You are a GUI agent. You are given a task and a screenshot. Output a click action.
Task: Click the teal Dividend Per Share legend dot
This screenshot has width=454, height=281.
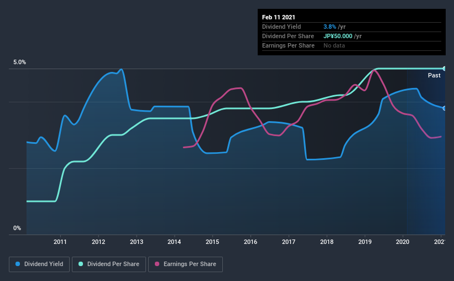tap(81, 264)
